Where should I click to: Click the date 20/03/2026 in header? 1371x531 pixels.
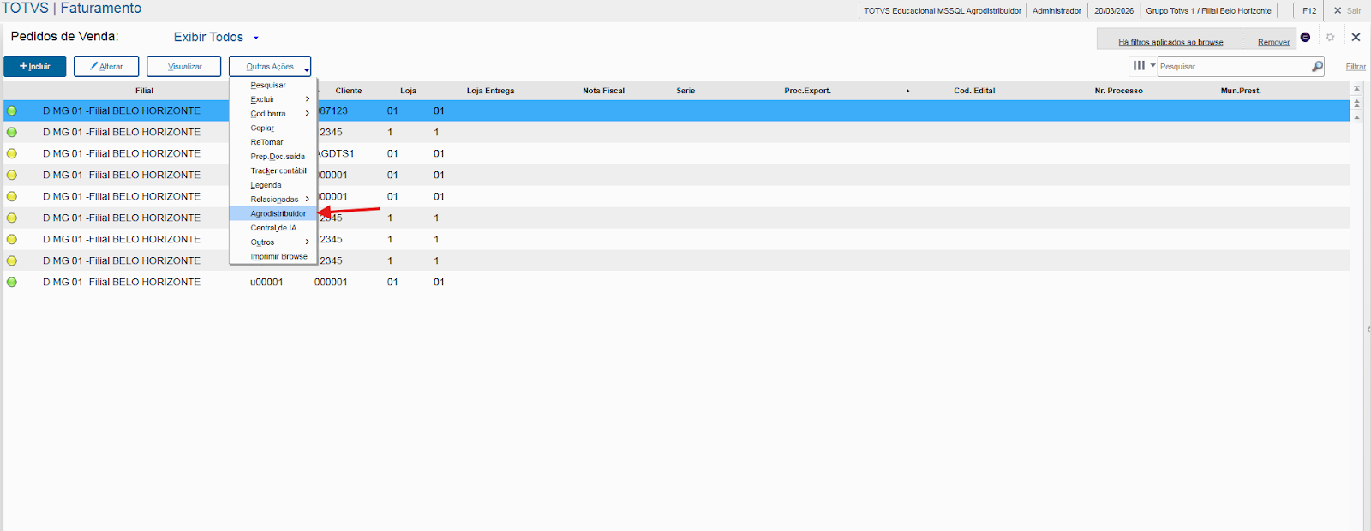pyautogui.click(x=1114, y=10)
